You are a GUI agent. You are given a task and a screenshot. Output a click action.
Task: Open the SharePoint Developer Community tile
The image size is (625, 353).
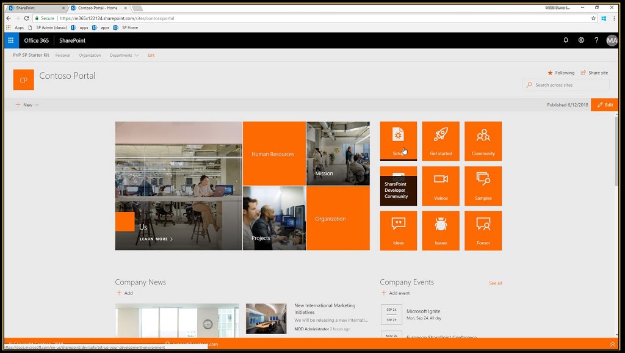click(398, 186)
